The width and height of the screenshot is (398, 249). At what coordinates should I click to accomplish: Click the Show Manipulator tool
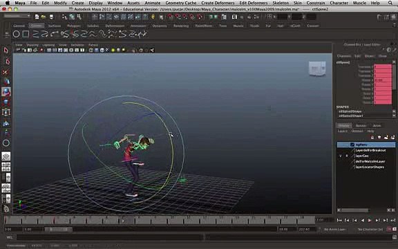point(6,133)
